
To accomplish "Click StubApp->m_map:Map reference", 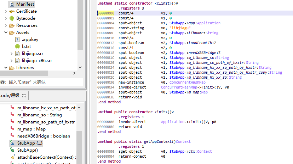I will coord(189,92).
